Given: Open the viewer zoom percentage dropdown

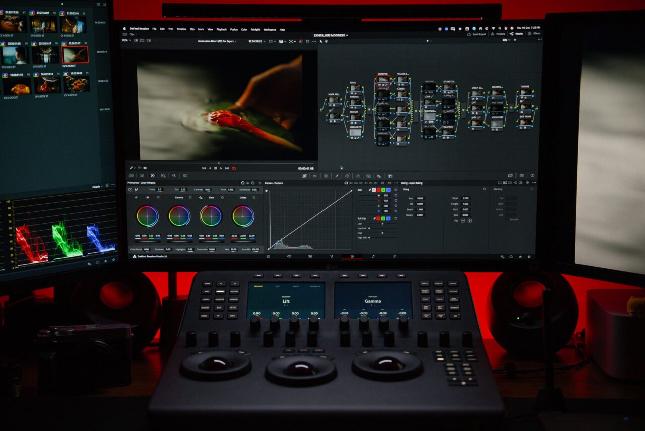Looking at the screenshot, I should click(126, 41).
